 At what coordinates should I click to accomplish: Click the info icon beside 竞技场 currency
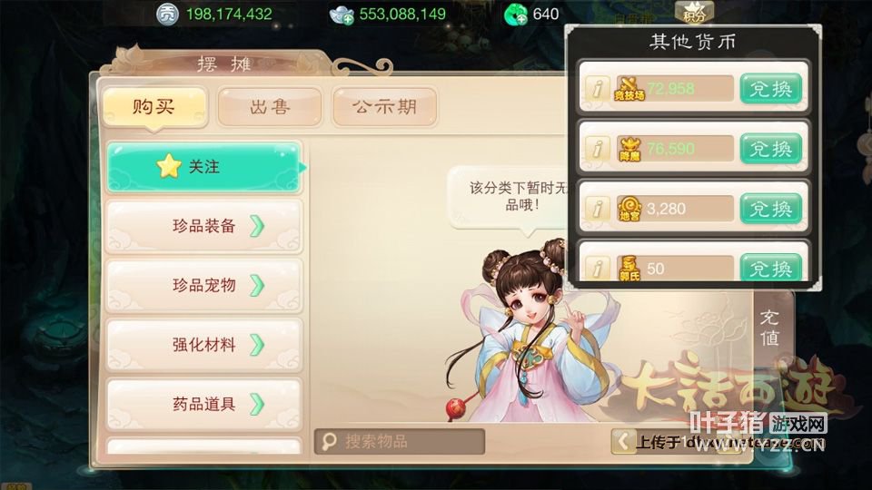point(598,88)
